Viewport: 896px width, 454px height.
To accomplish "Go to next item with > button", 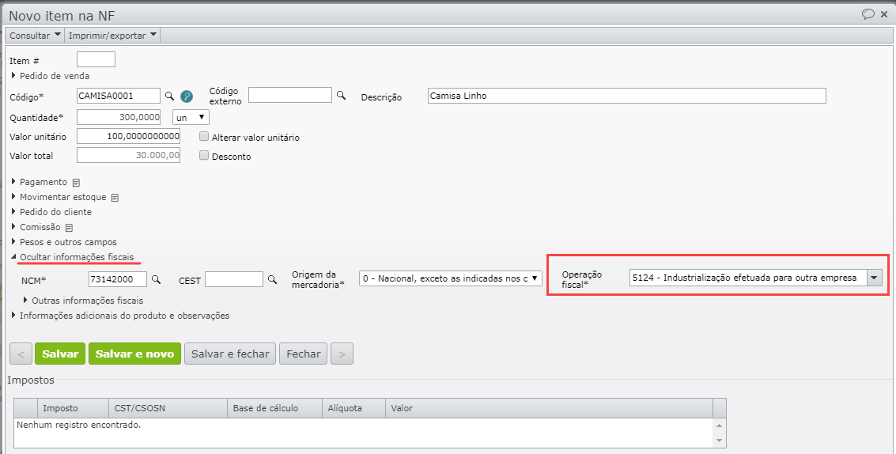I will [342, 354].
